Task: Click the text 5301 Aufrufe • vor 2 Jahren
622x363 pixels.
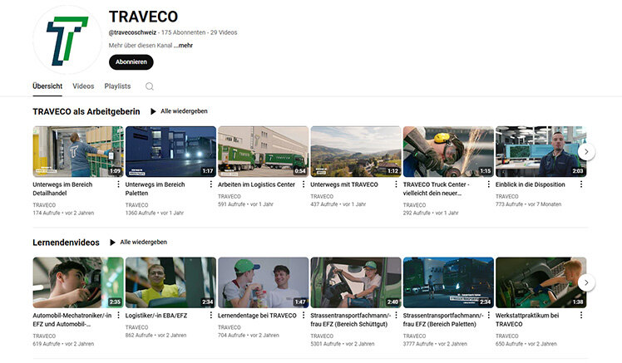Action: [343, 344]
